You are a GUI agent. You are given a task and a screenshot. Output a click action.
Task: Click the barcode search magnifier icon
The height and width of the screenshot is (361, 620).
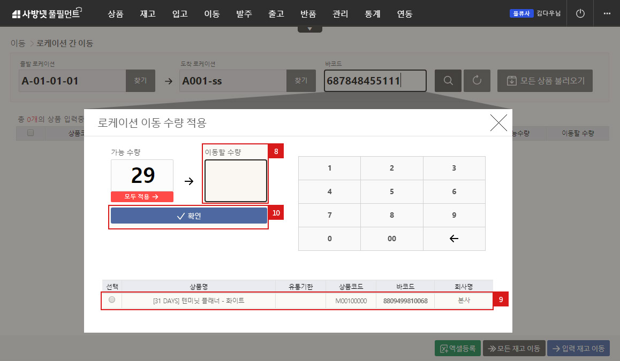tap(448, 80)
